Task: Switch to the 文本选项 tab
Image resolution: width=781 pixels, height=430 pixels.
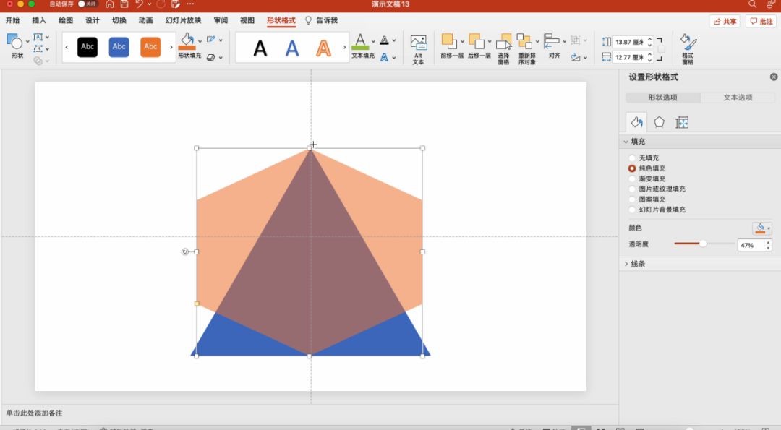Action: [738, 98]
